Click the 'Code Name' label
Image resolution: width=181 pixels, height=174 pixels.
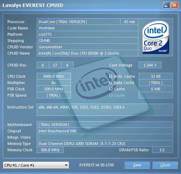(17, 28)
